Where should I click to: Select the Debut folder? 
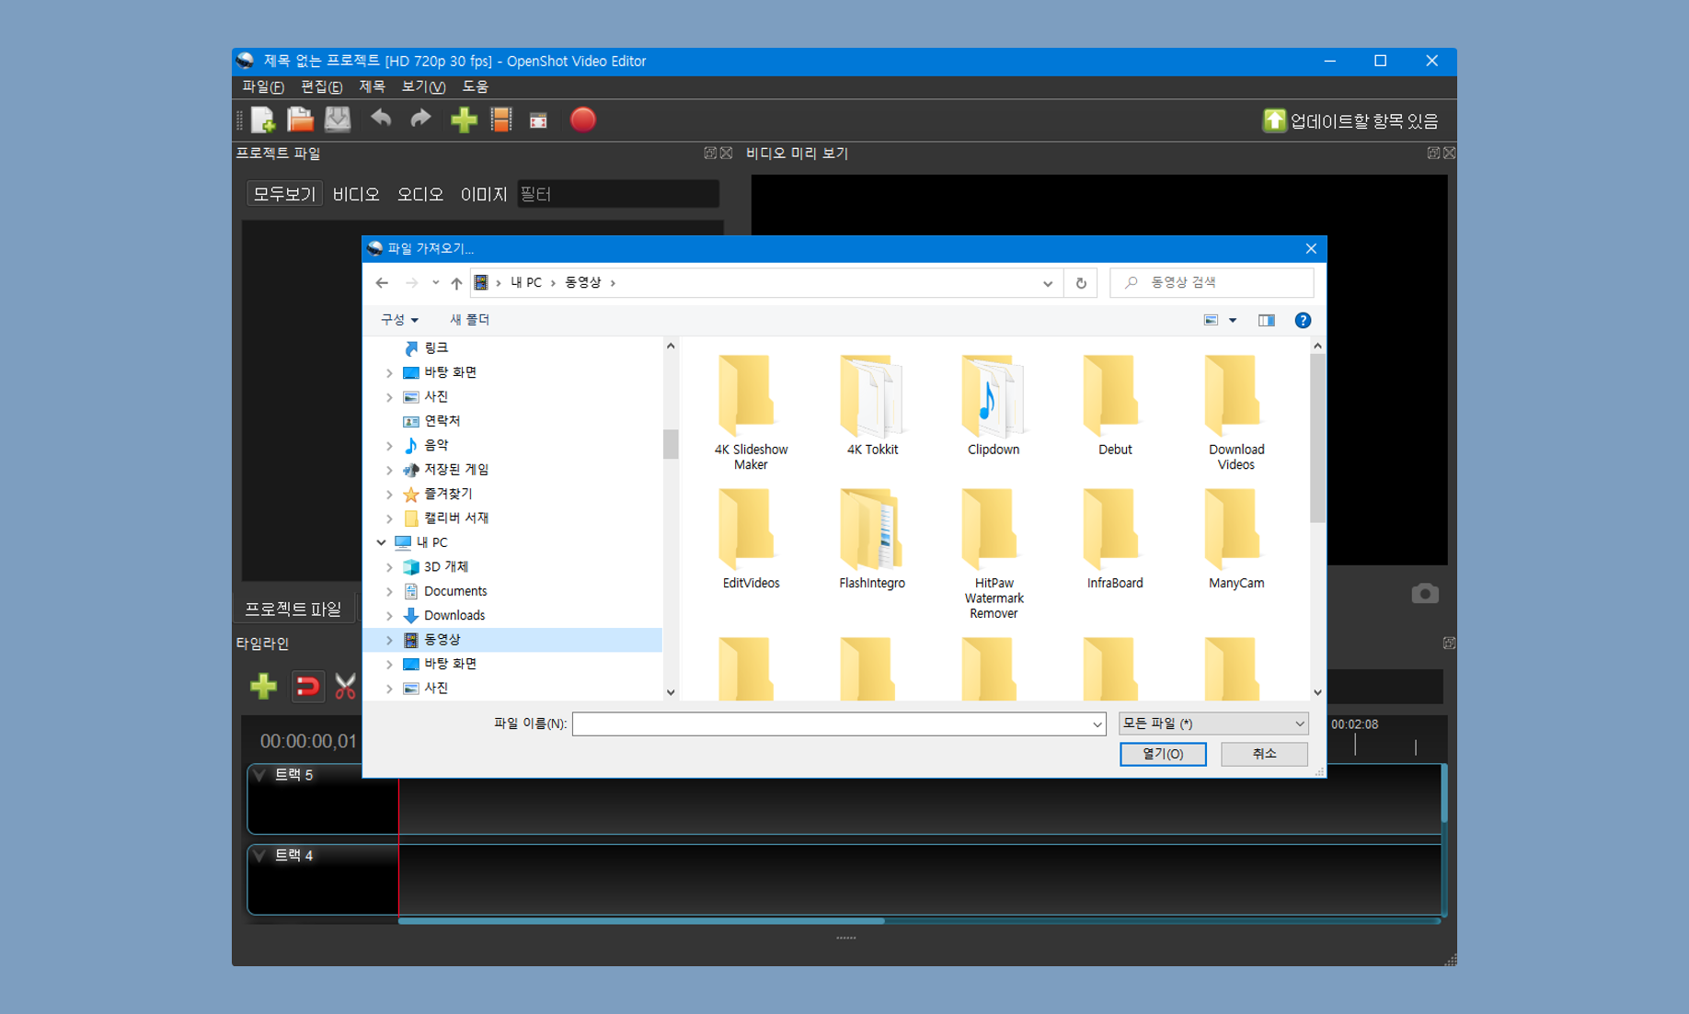[1115, 406]
